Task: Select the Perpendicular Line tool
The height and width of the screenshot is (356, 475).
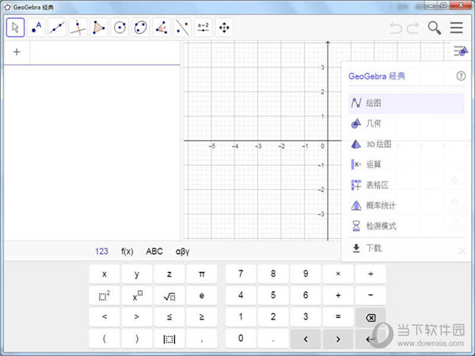Action: point(78,28)
